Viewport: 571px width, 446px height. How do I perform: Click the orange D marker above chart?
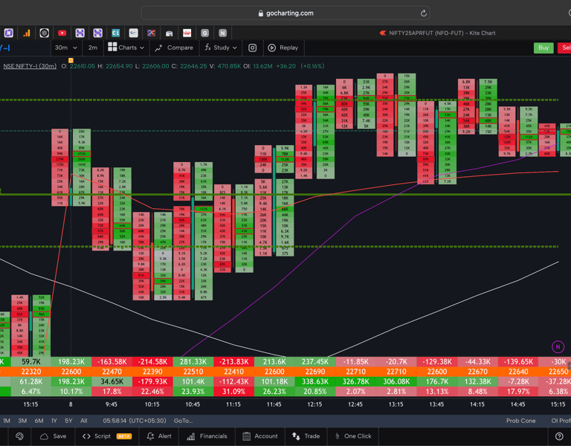[71, 60]
